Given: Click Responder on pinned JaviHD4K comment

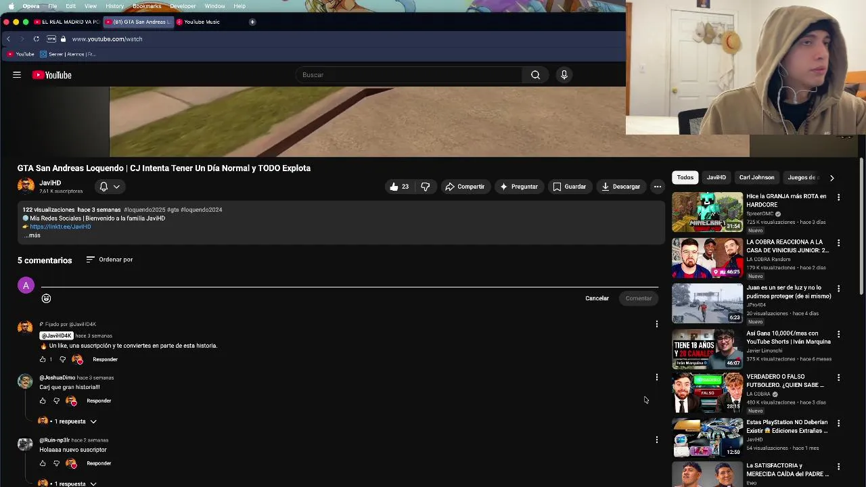Looking at the screenshot, I should click(x=105, y=359).
